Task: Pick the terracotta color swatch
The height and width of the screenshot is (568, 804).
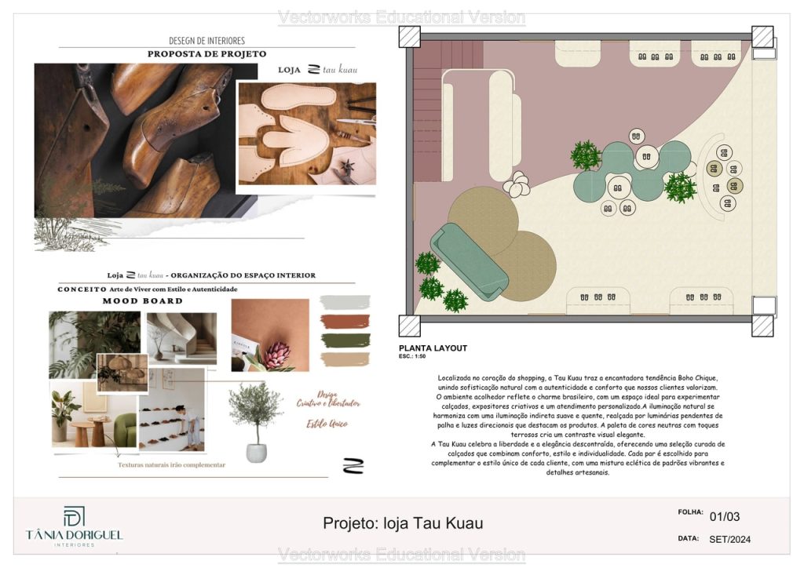Action: click(x=345, y=321)
